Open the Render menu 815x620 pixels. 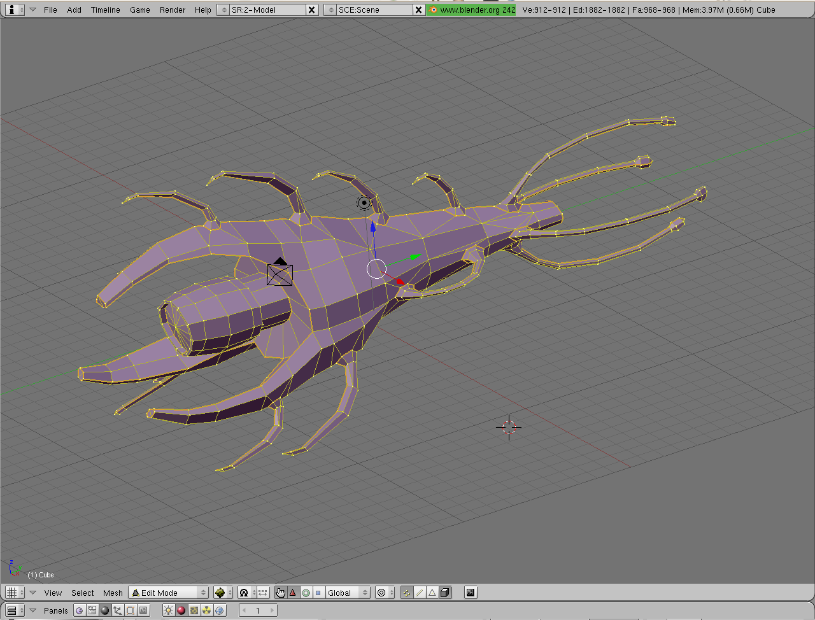173,10
